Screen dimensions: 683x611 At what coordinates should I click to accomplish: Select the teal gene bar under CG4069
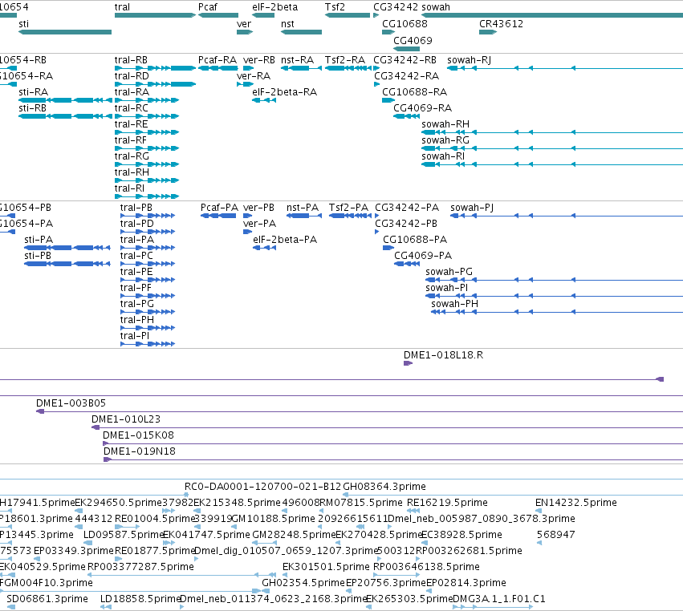pos(406,49)
